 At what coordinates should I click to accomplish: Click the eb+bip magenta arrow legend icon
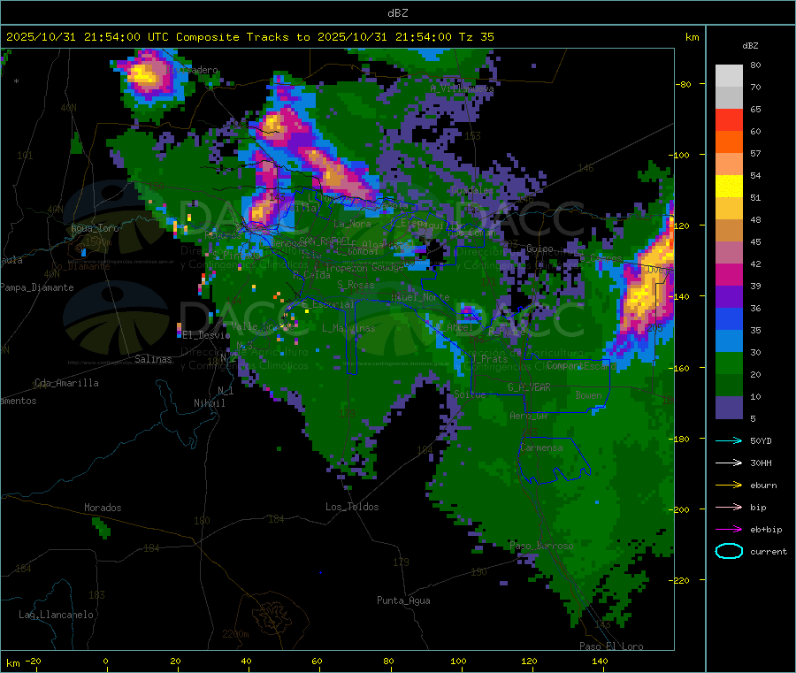pyautogui.click(x=729, y=530)
